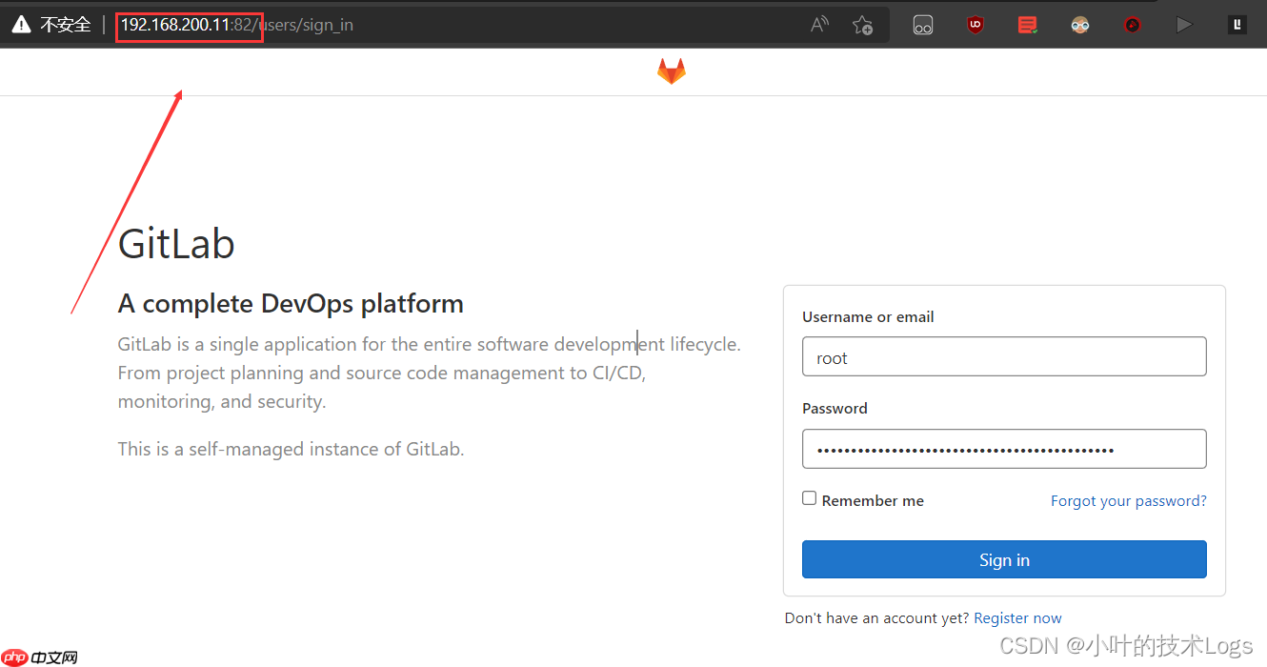Click the two-circles extension icon
Image resolution: width=1267 pixels, height=667 pixels.
click(x=923, y=24)
